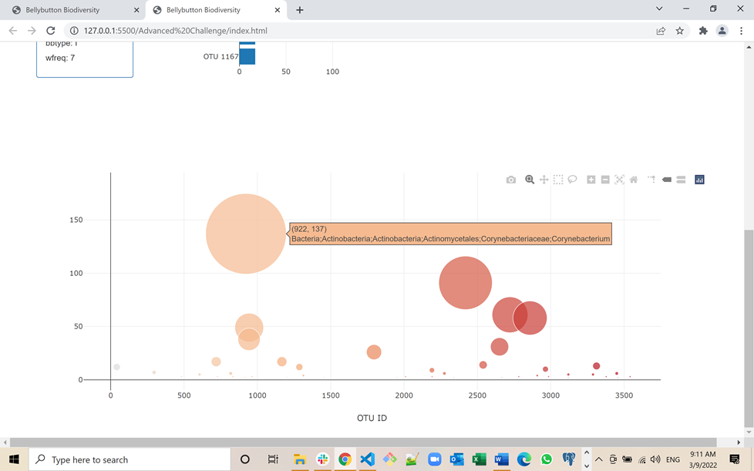
Task: Open the browser customize menu
Action: (x=741, y=31)
